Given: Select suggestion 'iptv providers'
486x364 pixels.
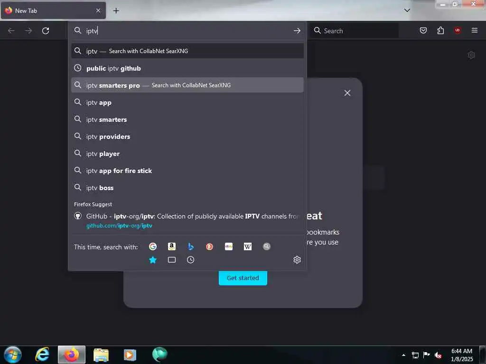Looking at the screenshot, I should tap(187, 136).
